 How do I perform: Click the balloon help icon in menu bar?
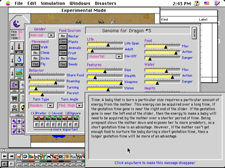click(x=197, y=3)
